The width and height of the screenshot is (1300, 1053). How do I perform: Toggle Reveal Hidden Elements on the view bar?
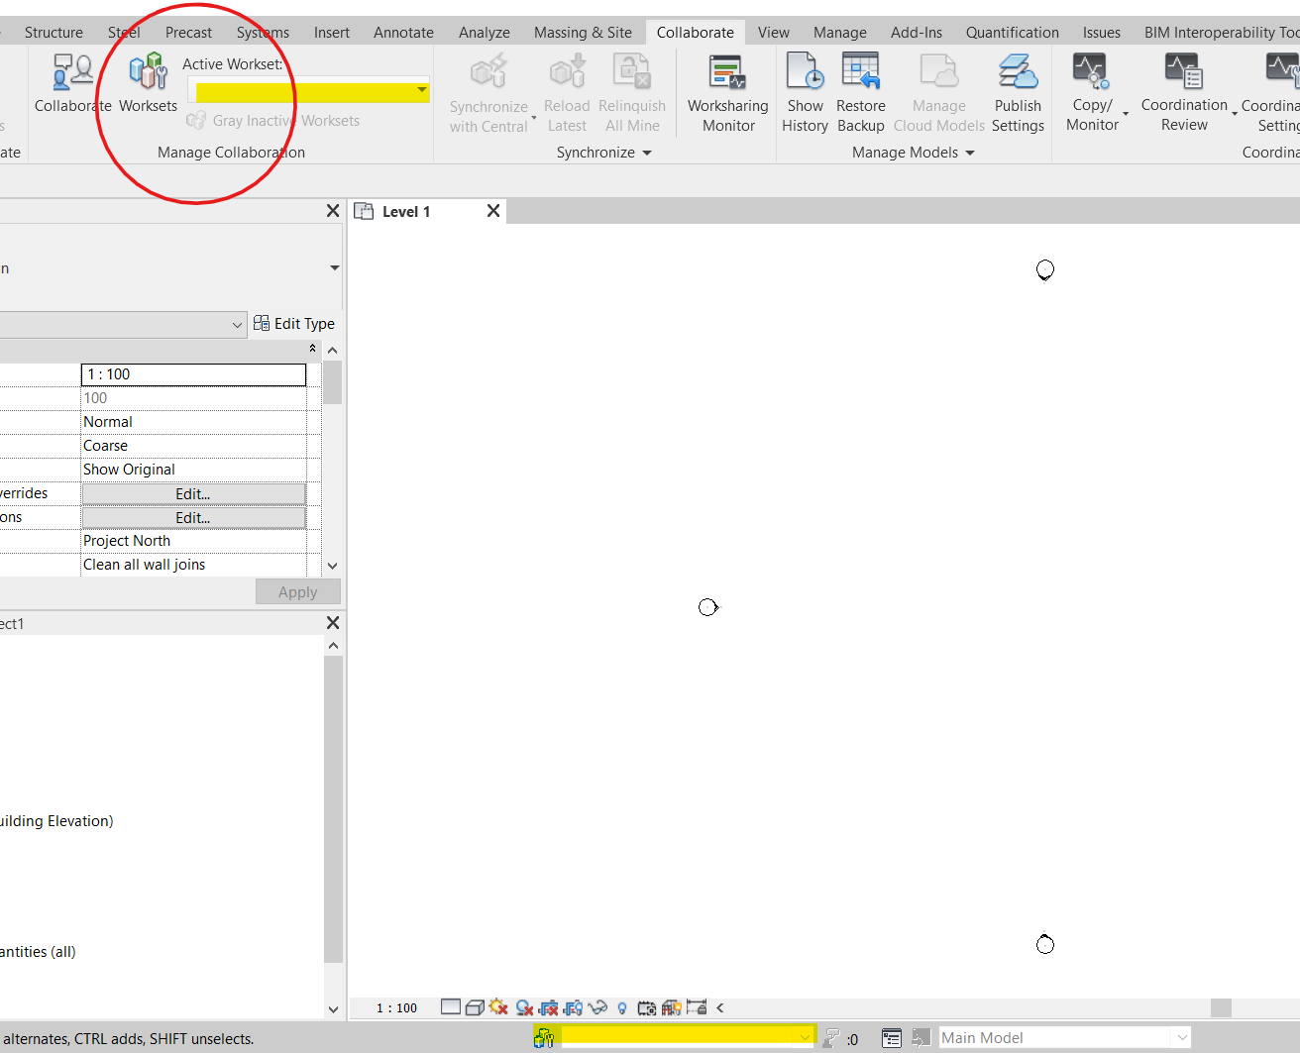coord(621,1006)
